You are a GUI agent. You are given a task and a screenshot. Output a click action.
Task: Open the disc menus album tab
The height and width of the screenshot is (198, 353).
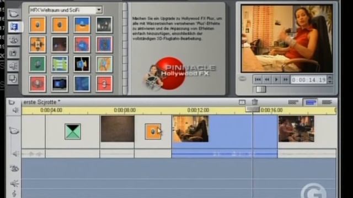[13, 79]
